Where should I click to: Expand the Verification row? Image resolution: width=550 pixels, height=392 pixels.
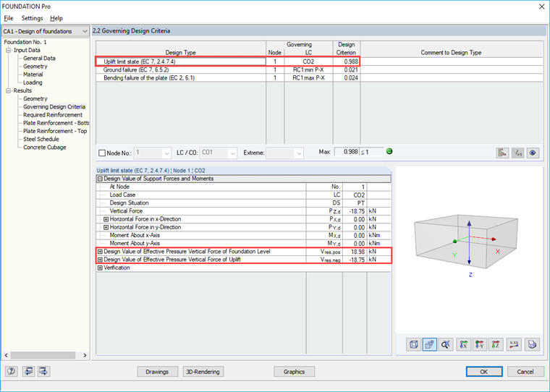[100, 268]
